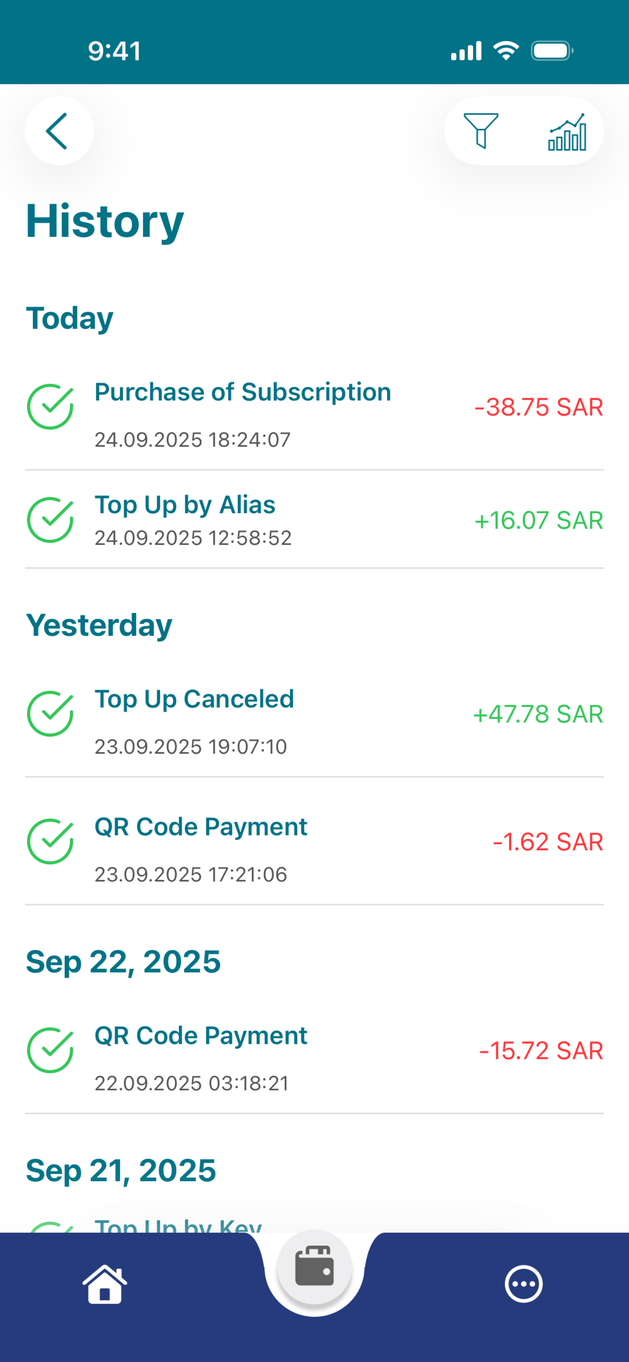This screenshot has height=1362, width=629.
Task: Tap checkmark icon beside Purchase of Subscription
Action: tap(50, 406)
